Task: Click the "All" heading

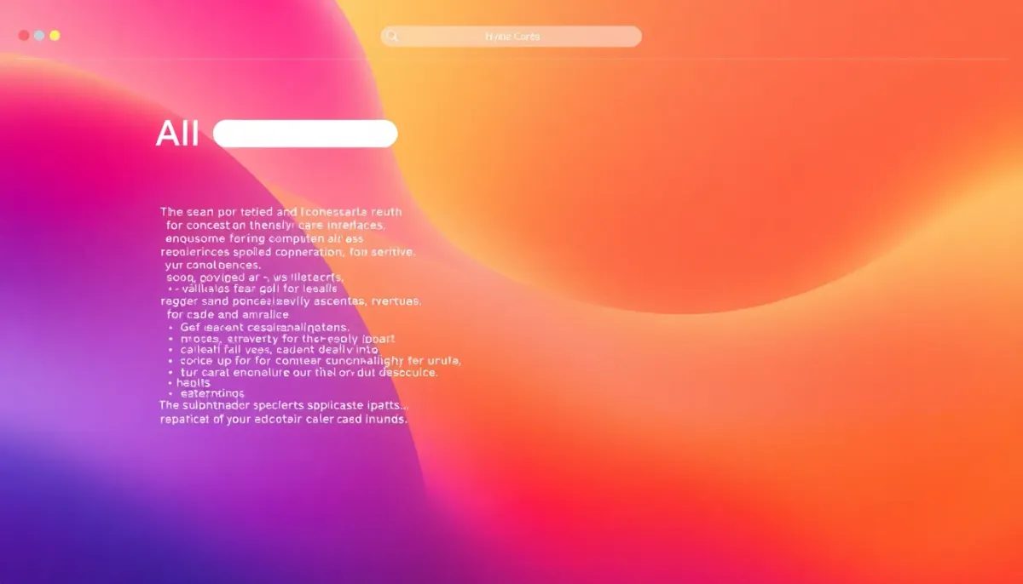Action: click(x=177, y=134)
